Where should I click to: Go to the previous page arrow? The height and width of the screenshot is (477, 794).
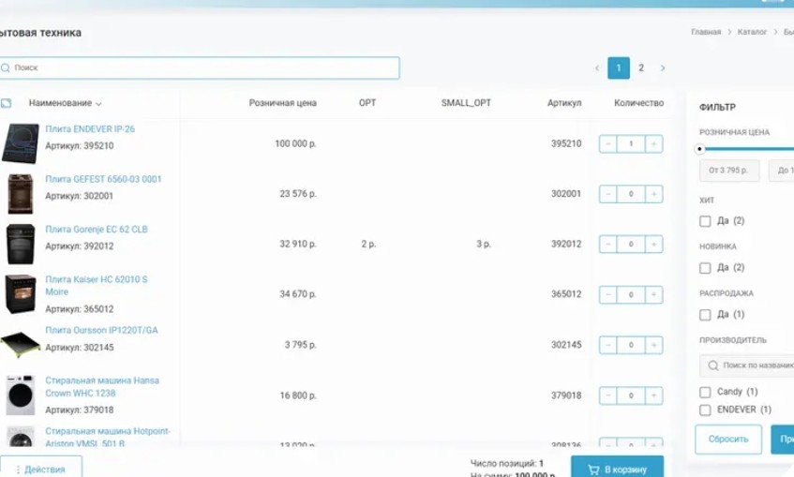click(597, 67)
